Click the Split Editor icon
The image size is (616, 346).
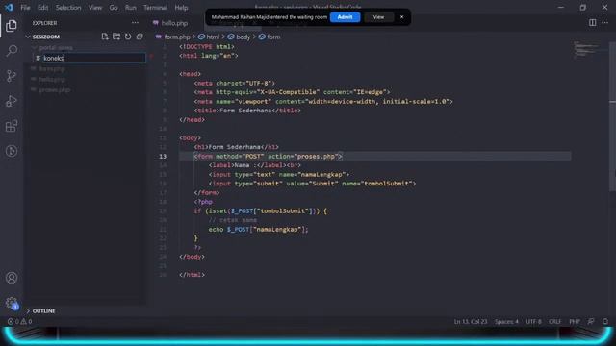pos(593,23)
